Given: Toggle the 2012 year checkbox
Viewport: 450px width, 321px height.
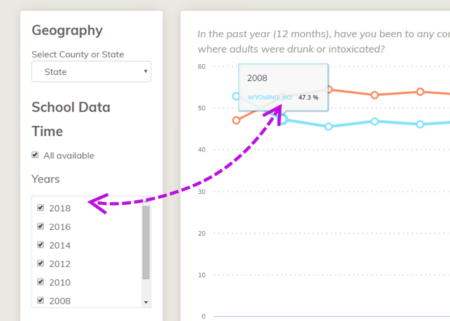Looking at the screenshot, I should [40, 263].
